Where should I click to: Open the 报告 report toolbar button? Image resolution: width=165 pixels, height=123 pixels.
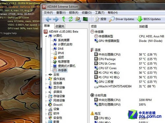100,19
